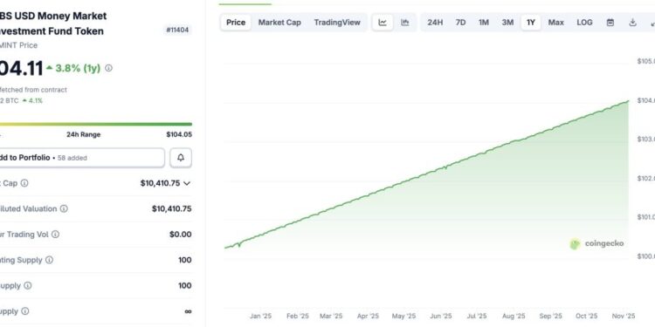Toggle LOG scale on chart
655x327 pixels.
tap(584, 23)
